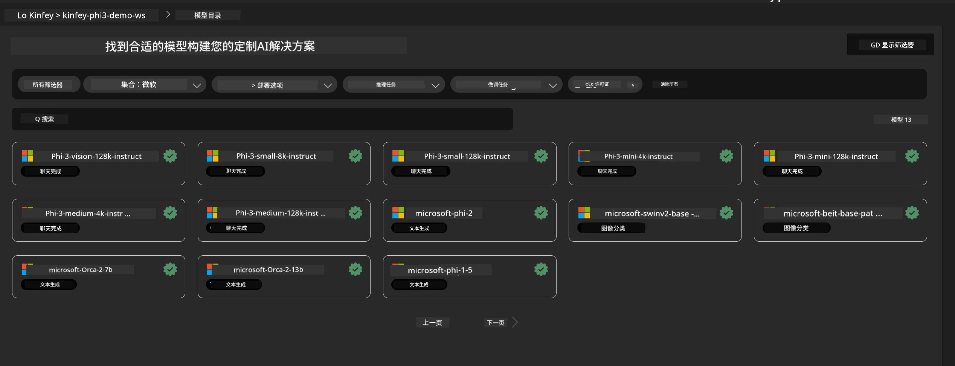Viewport: 955px width, 366px height.
Task: Click 聊天完成 tag on Phi-3-small-8k-instruct
Action: click(x=236, y=171)
